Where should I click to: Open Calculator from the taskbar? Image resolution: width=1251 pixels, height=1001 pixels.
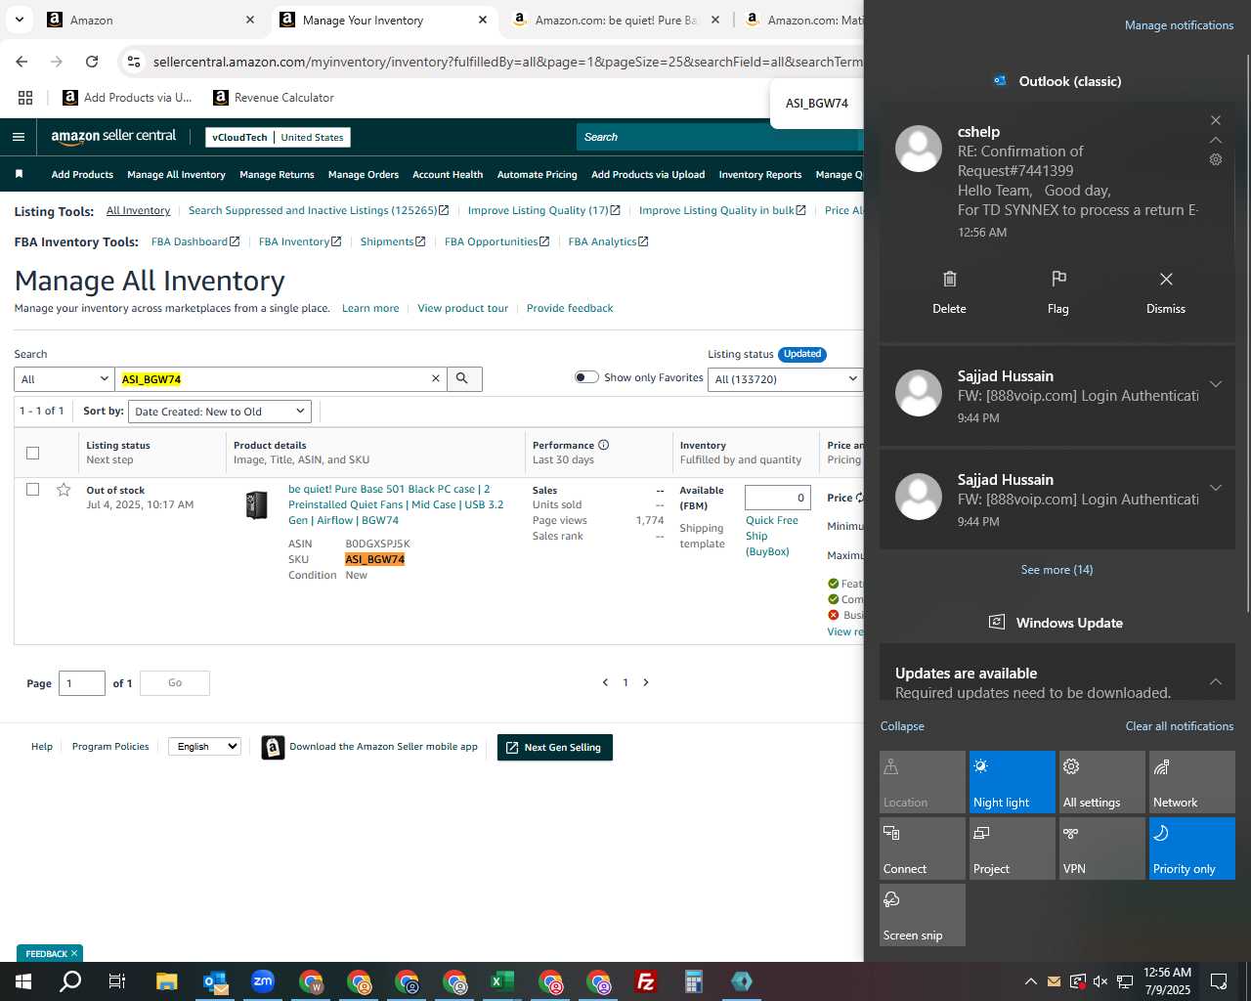[693, 981]
